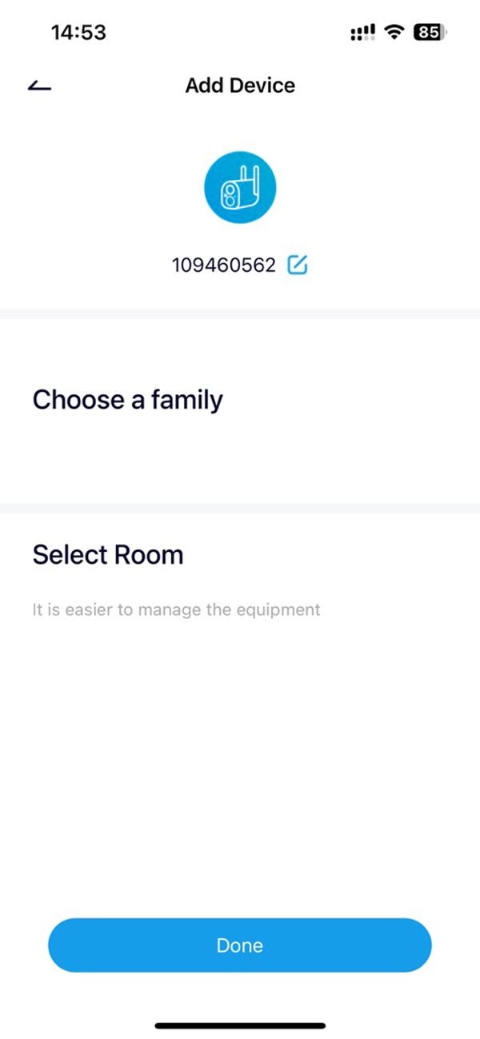Switch to the Add Device screen title
Image resolution: width=480 pixels, height=1039 pixels.
click(239, 85)
